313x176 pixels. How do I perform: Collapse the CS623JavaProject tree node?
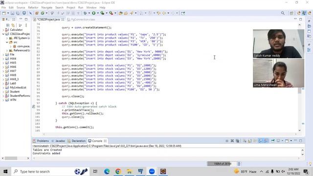tap(3, 34)
